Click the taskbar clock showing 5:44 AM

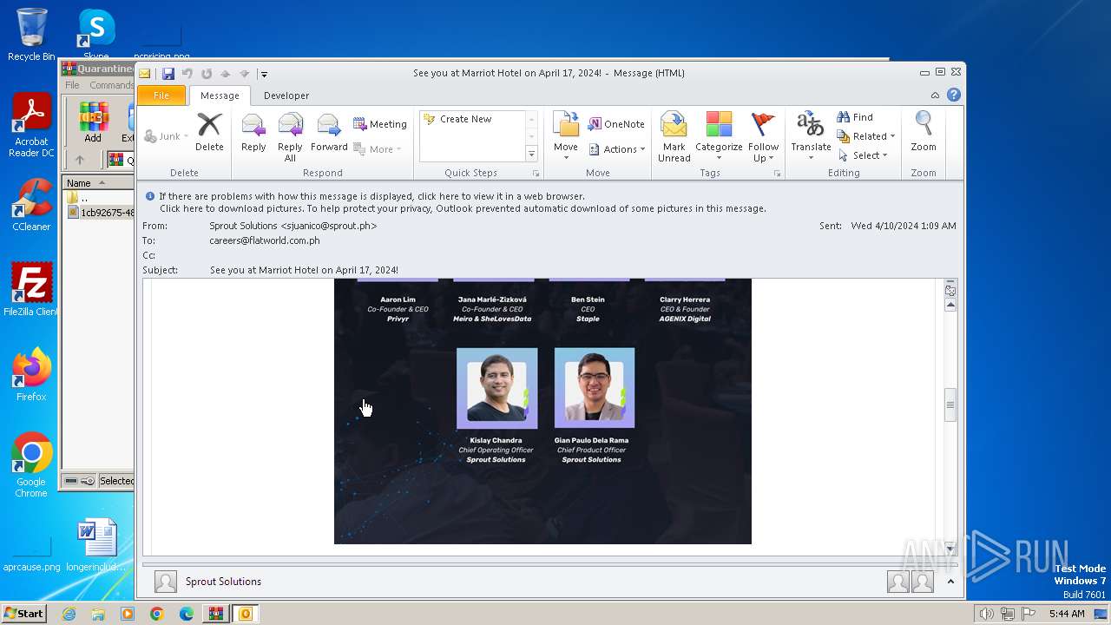[1067, 614]
